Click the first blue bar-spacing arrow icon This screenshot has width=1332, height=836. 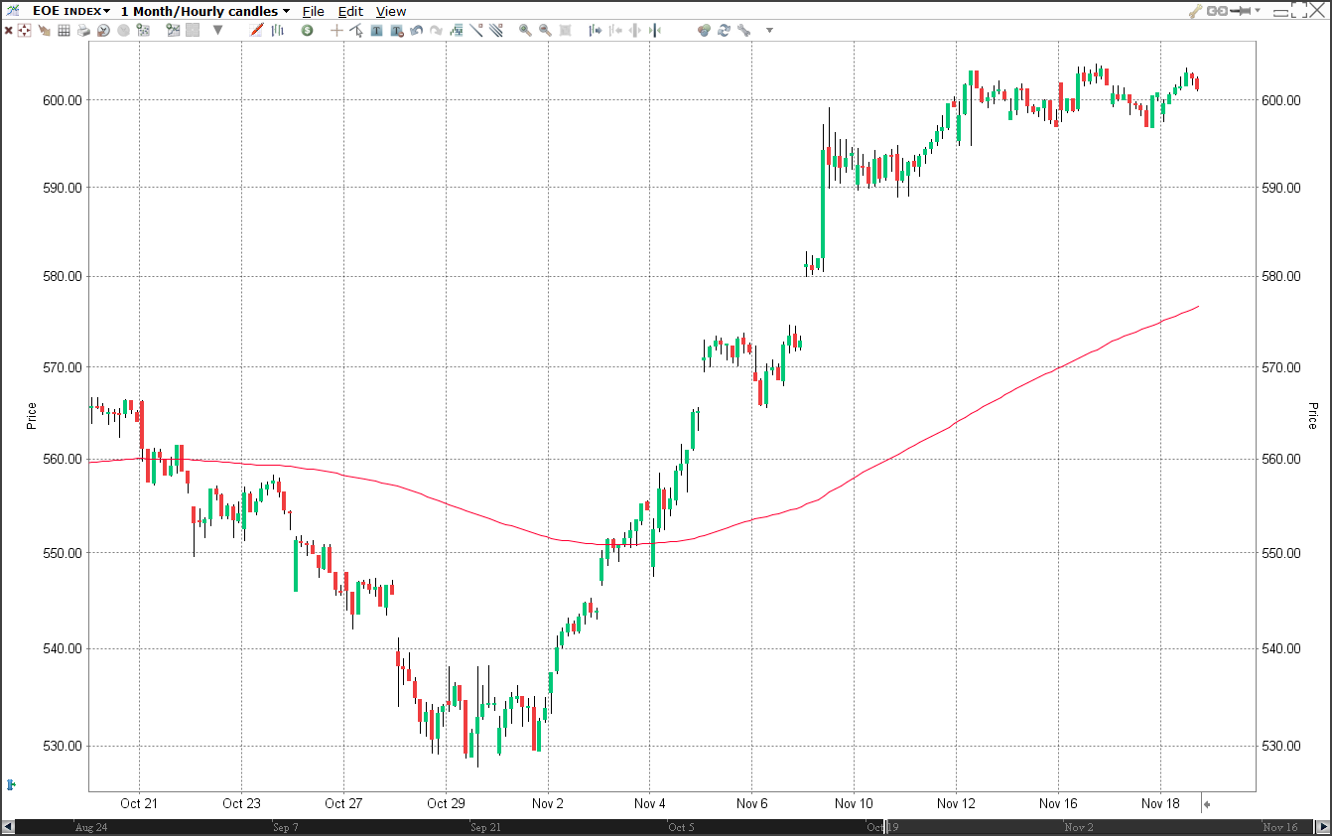point(596,31)
